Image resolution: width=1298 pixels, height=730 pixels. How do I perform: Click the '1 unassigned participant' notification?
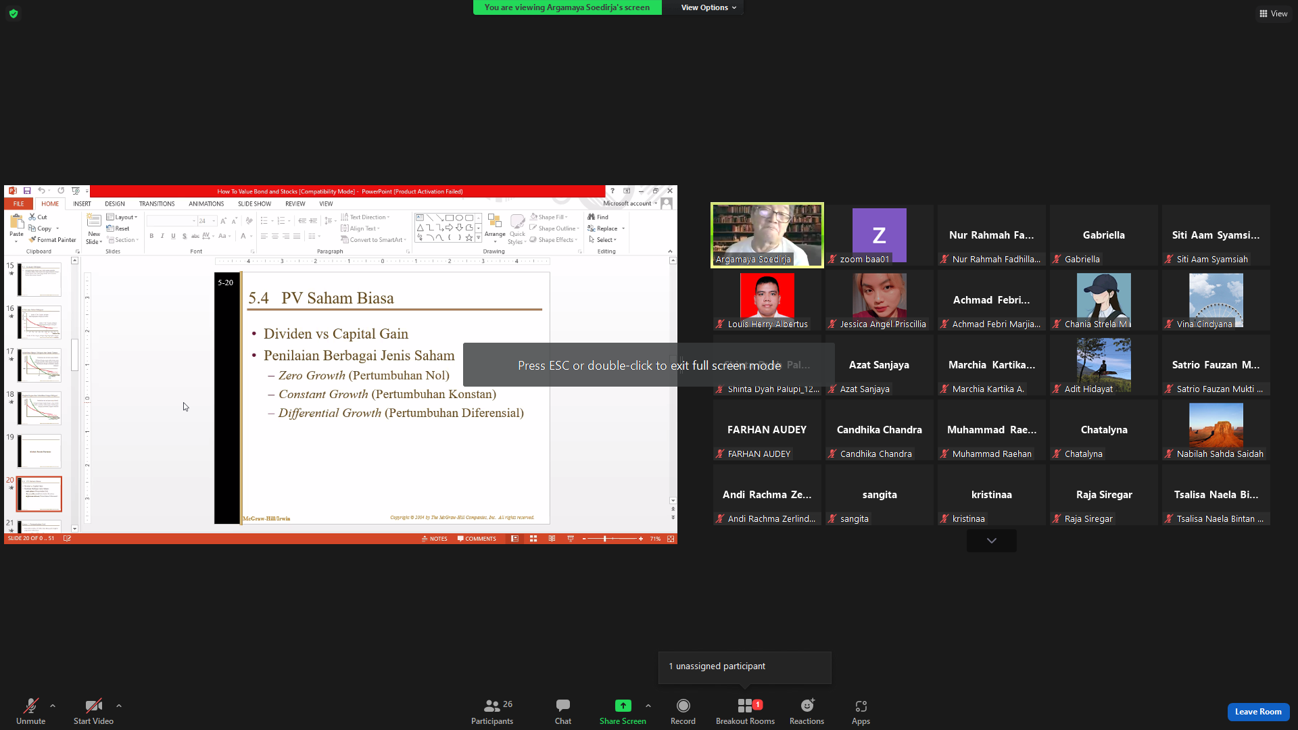[x=744, y=666]
